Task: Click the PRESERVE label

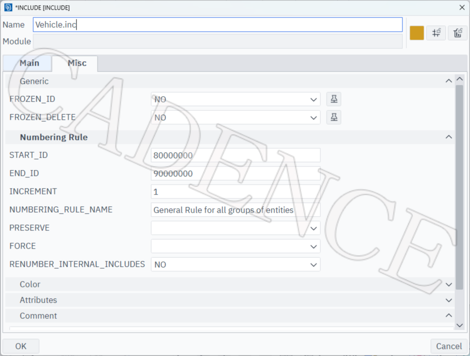Action: coord(30,228)
